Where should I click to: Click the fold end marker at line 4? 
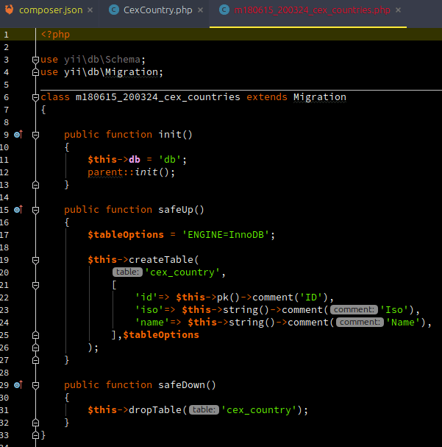[35, 72]
